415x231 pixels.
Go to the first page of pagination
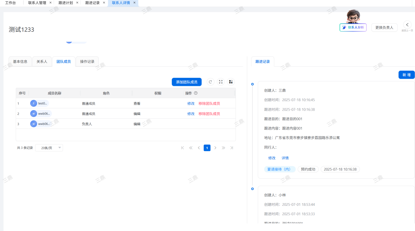pos(182,148)
